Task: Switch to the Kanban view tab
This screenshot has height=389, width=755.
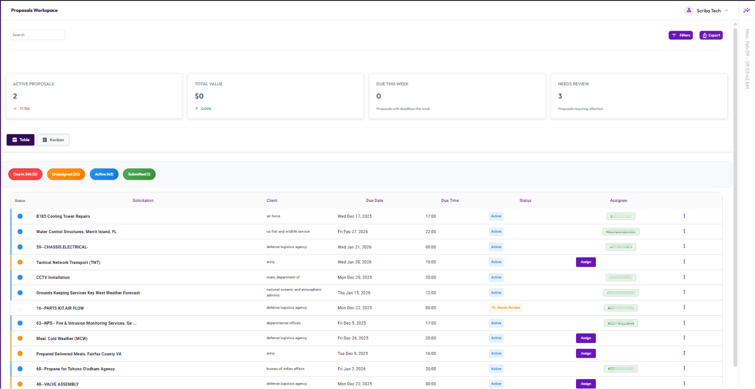Action: [x=54, y=140]
